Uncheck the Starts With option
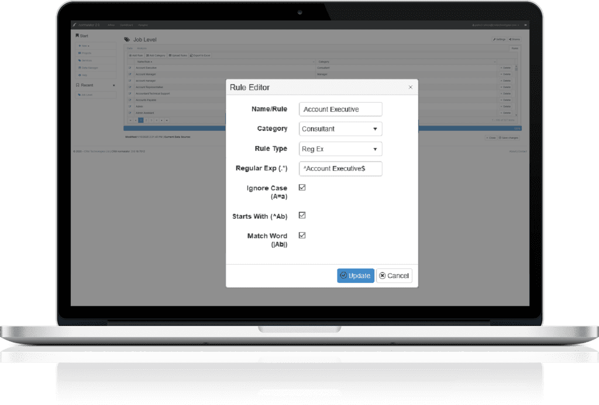Image resolution: width=599 pixels, height=405 pixels. coord(302,215)
